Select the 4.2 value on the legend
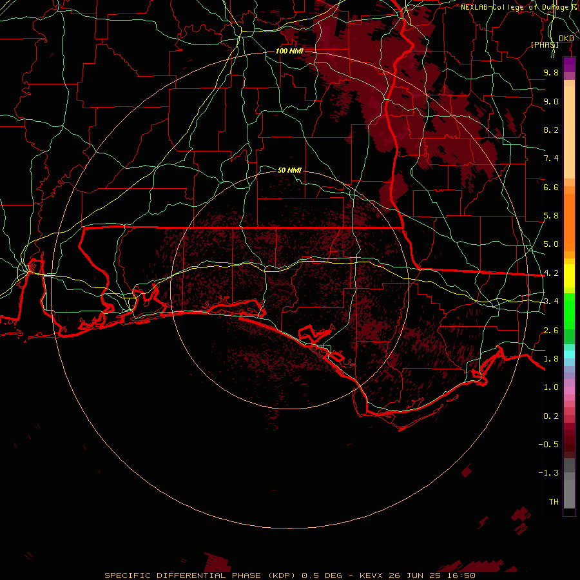This screenshot has width=580, height=580. 551,273
